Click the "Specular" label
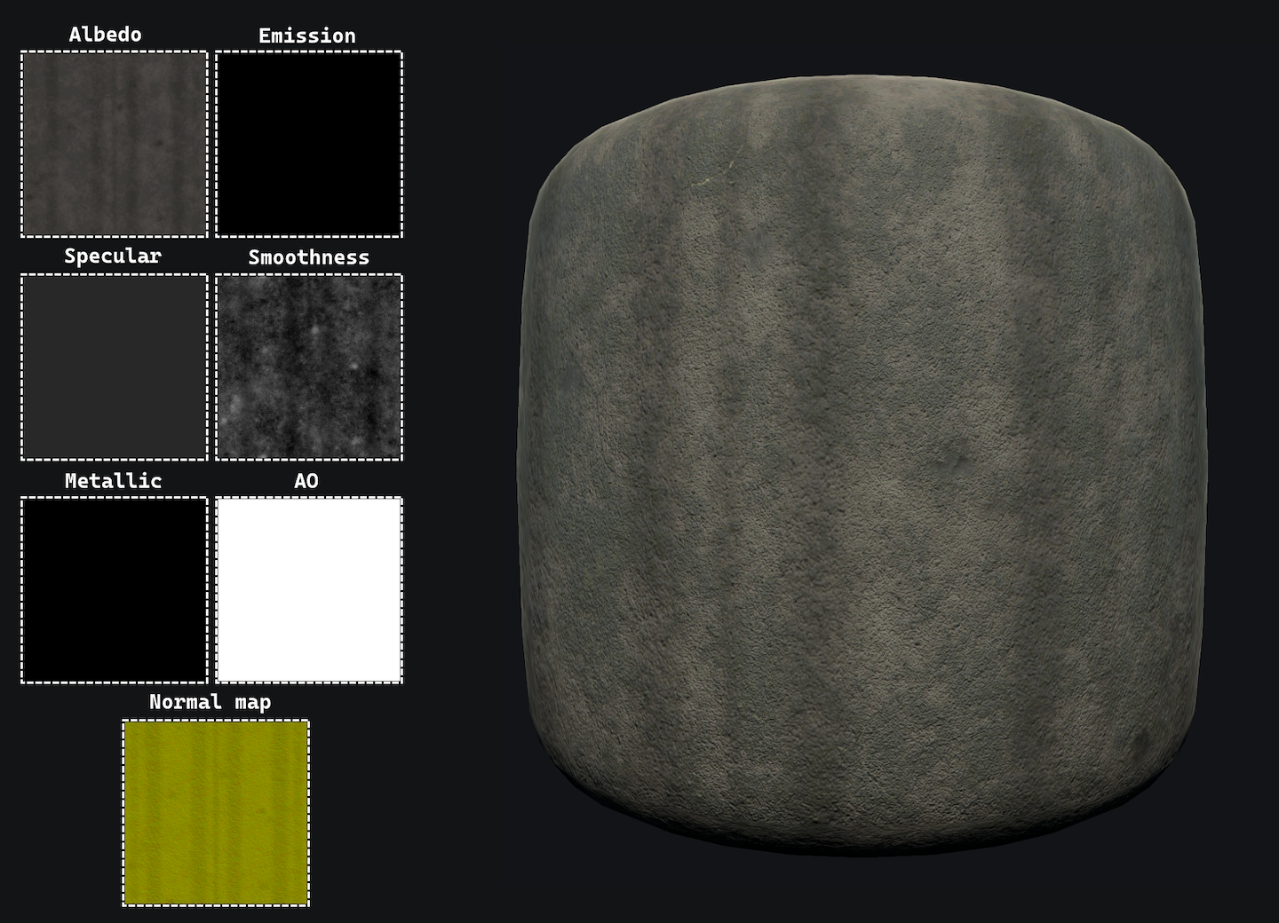1279x923 pixels. tap(113, 256)
